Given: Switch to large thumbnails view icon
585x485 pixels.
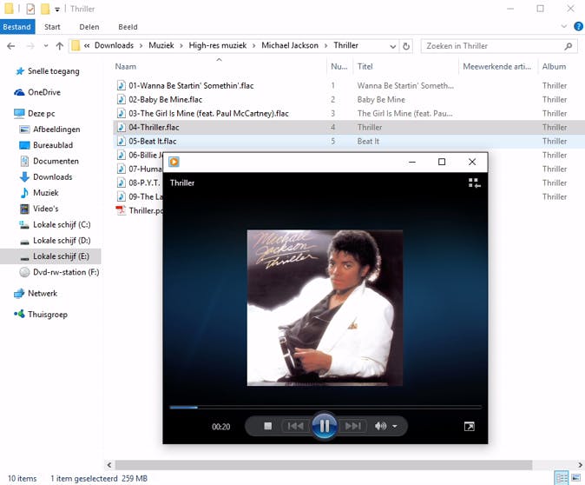Looking at the screenshot, I should tap(575, 477).
